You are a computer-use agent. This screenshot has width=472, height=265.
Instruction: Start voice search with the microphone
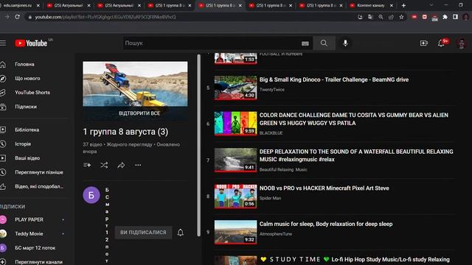tap(345, 43)
